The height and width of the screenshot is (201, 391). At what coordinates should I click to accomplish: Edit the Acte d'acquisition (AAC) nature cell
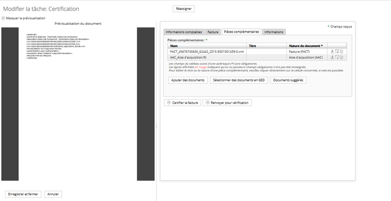point(307,58)
